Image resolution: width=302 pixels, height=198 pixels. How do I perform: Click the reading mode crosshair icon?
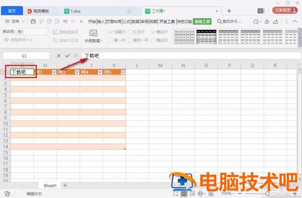(x=200, y=194)
